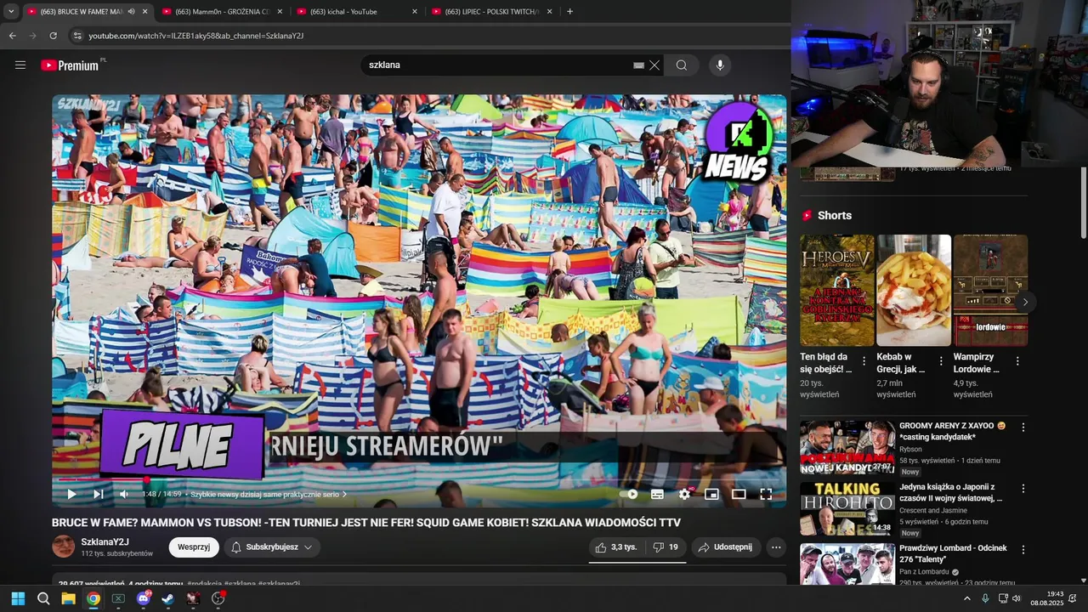Click page vertical scrollbar
The width and height of the screenshot is (1088, 612).
point(1083,204)
